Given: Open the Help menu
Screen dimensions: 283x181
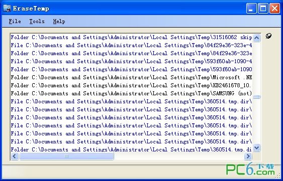Looking at the screenshot, I should click(x=59, y=21).
